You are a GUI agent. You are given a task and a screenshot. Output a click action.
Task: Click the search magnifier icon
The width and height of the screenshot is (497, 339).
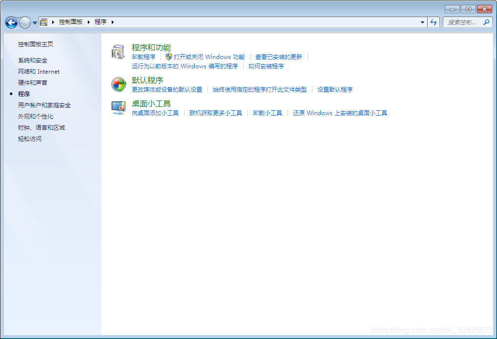[487, 22]
